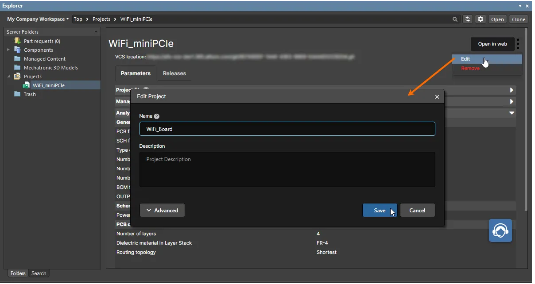Click the Shortest routing topology value
The image size is (535, 284).
(x=326, y=252)
